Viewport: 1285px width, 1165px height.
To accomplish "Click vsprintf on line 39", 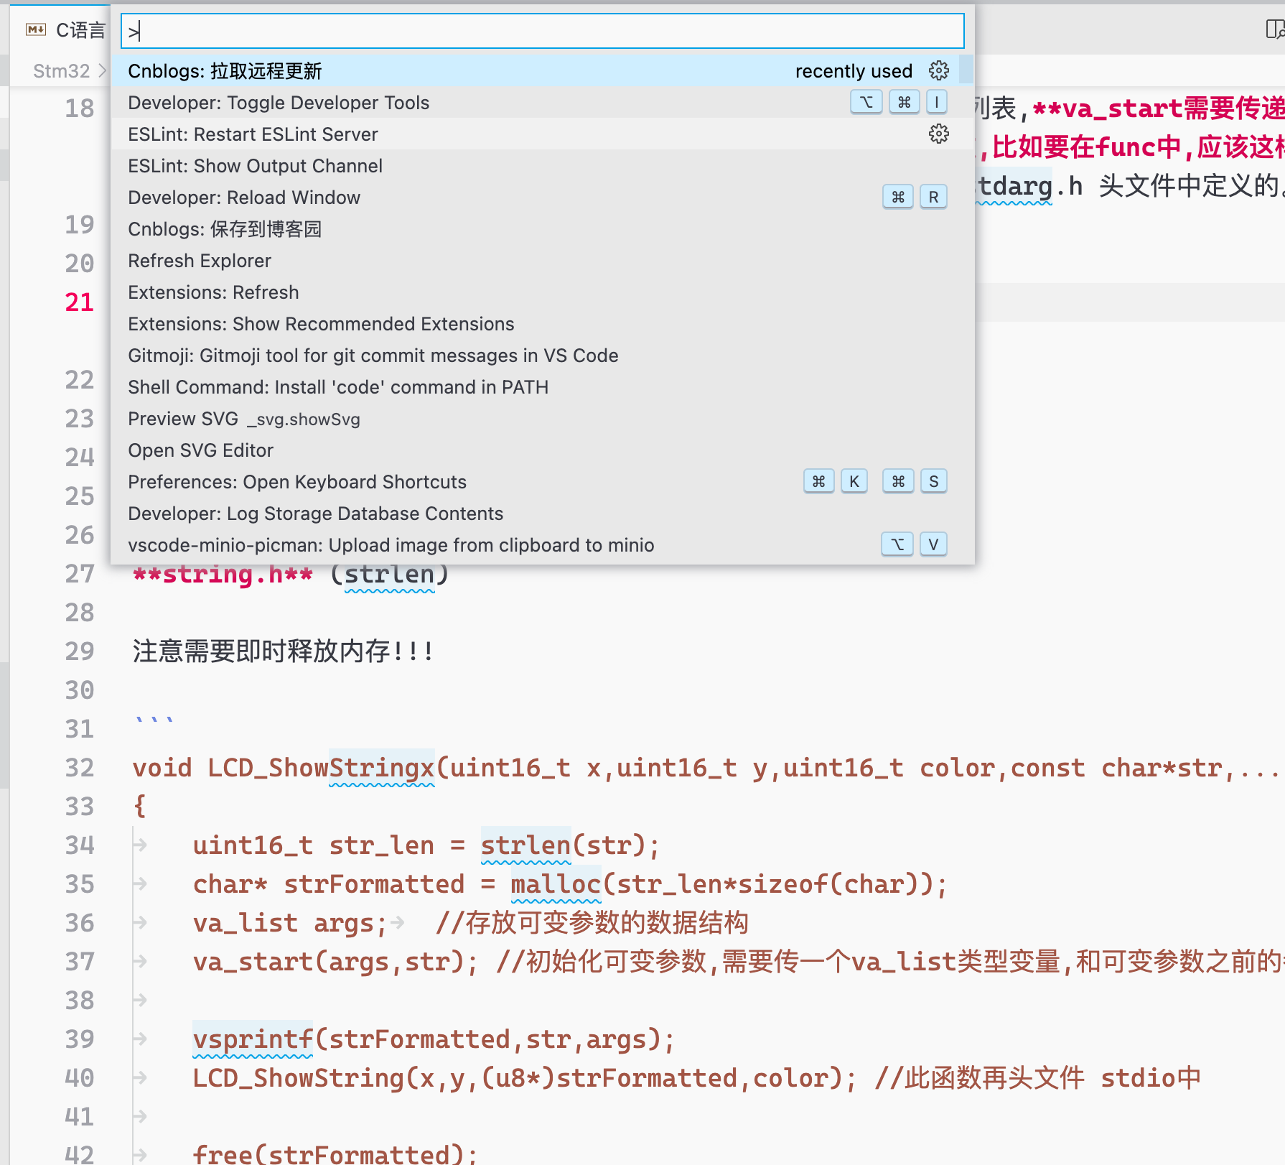I will [253, 1039].
